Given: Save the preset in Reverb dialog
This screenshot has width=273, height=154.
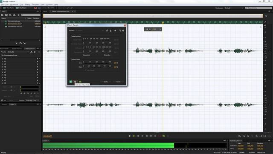Looking at the screenshot, I should point(107,30).
